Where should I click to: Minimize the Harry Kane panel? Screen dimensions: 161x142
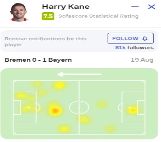(x=135, y=7)
